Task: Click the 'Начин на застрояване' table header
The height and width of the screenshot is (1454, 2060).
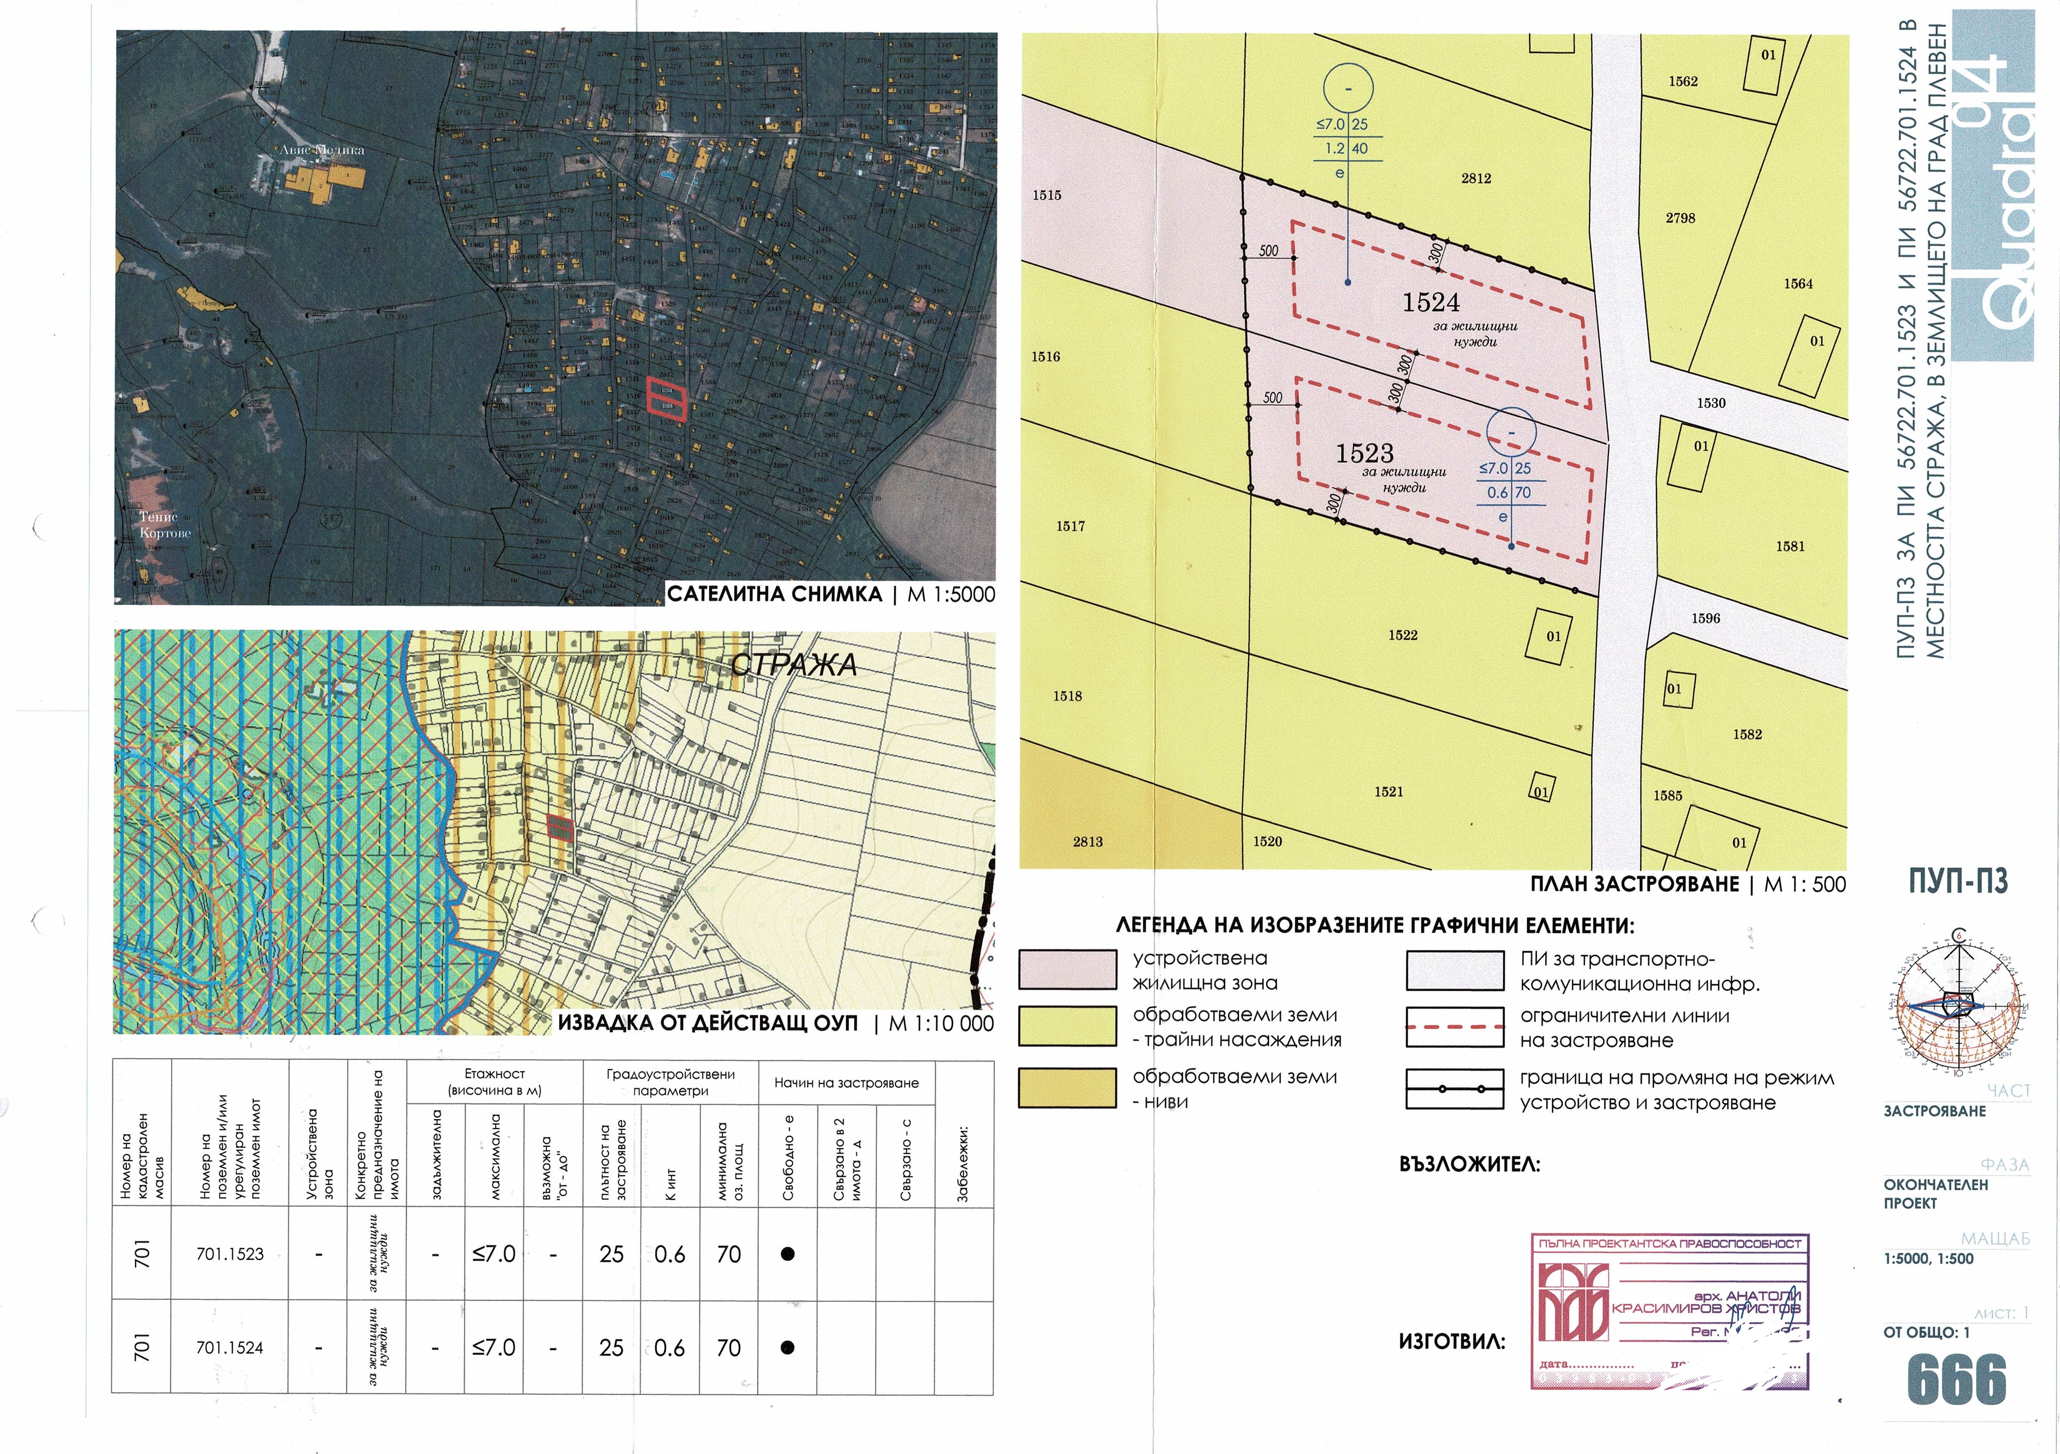Action: coord(846,1083)
